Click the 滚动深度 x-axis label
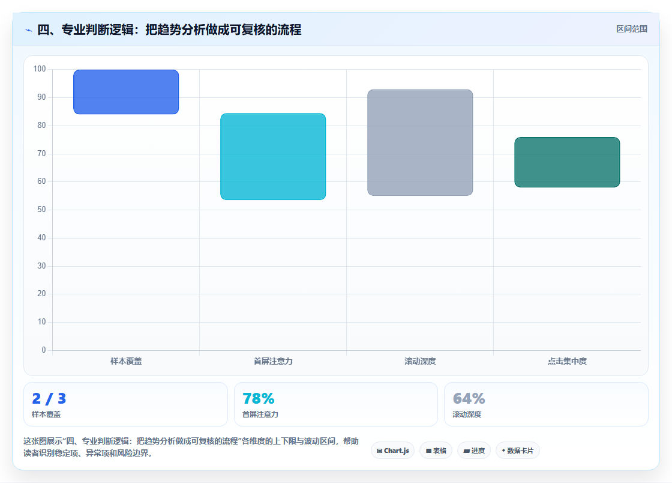 pyautogui.click(x=420, y=361)
